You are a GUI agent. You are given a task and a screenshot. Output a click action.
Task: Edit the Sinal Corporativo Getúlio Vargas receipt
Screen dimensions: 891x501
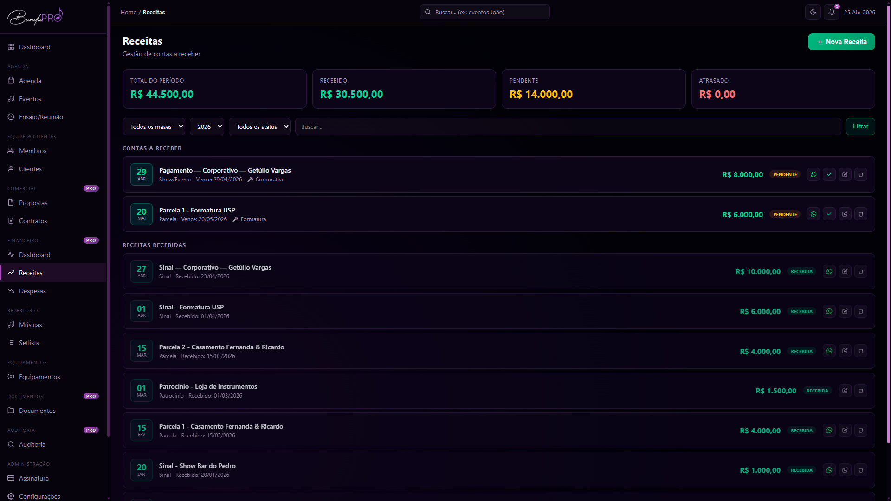(x=845, y=271)
